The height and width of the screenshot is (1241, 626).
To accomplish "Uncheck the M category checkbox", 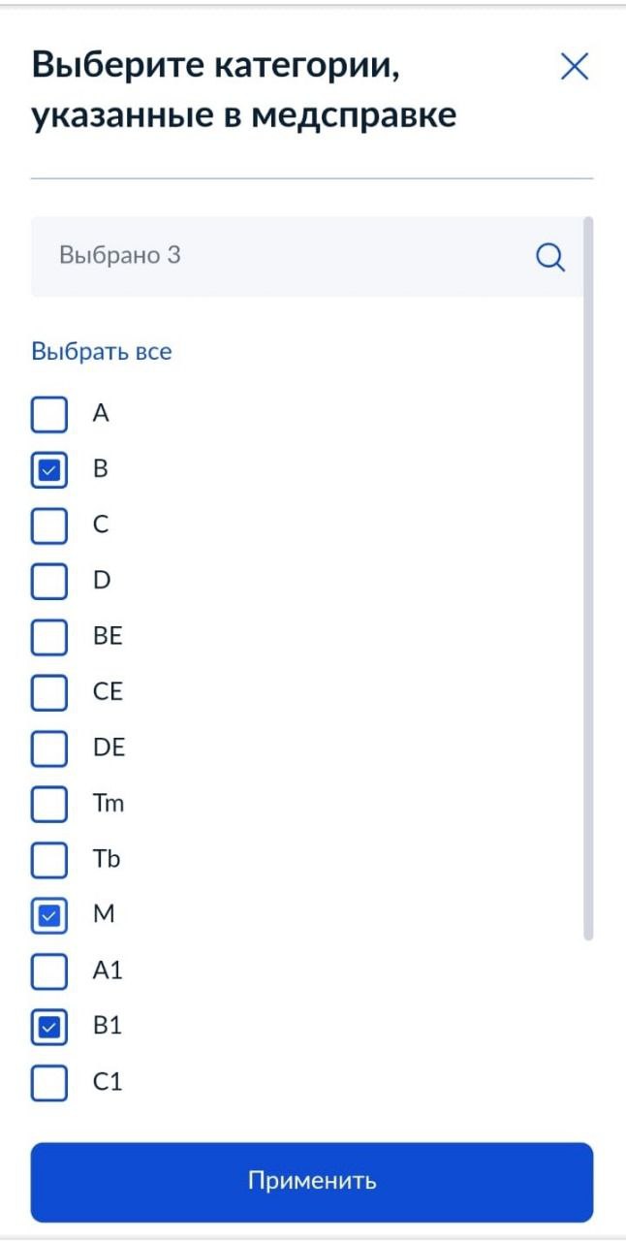I will (x=49, y=916).
